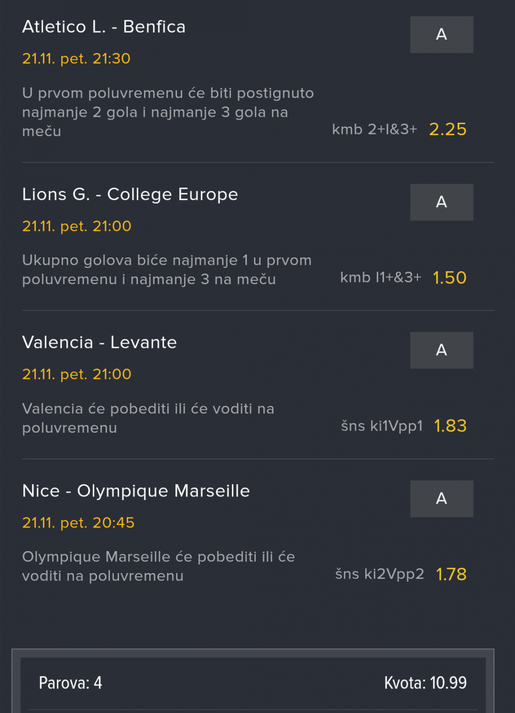The height and width of the screenshot is (713, 515).
Task: Select the šns ki2Vpp2 bet code
Action: click(x=379, y=574)
